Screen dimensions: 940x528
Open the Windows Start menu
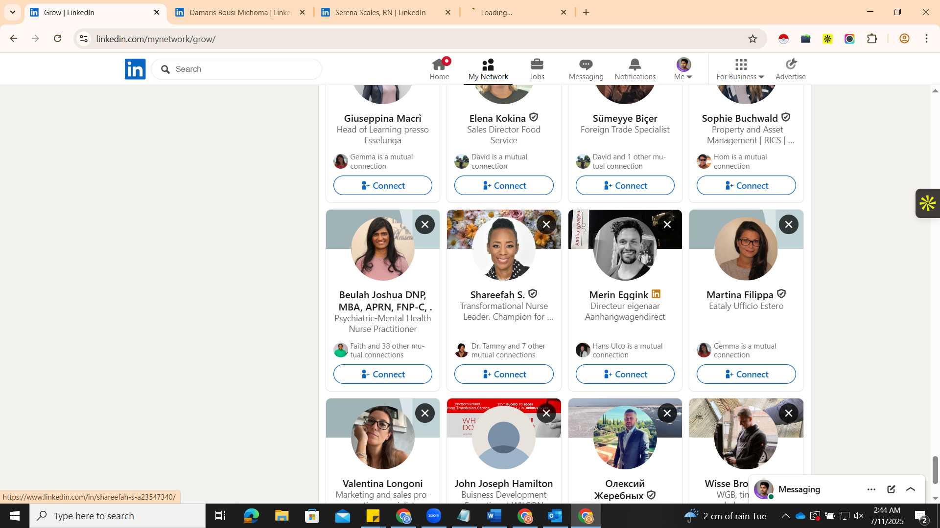(14, 516)
